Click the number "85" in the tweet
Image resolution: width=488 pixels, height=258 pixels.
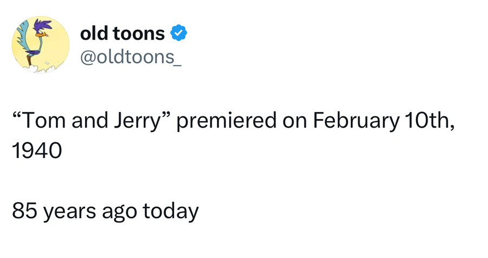[x=24, y=211]
